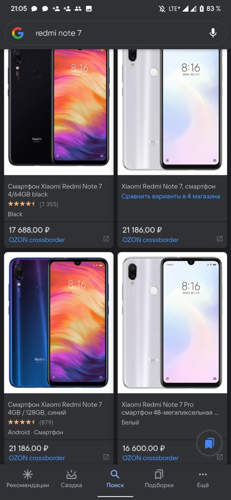Screen dimensions: 231x500
Task: Open OZON crossborder link under 16 600,00 ₽
Action: point(150,458)
